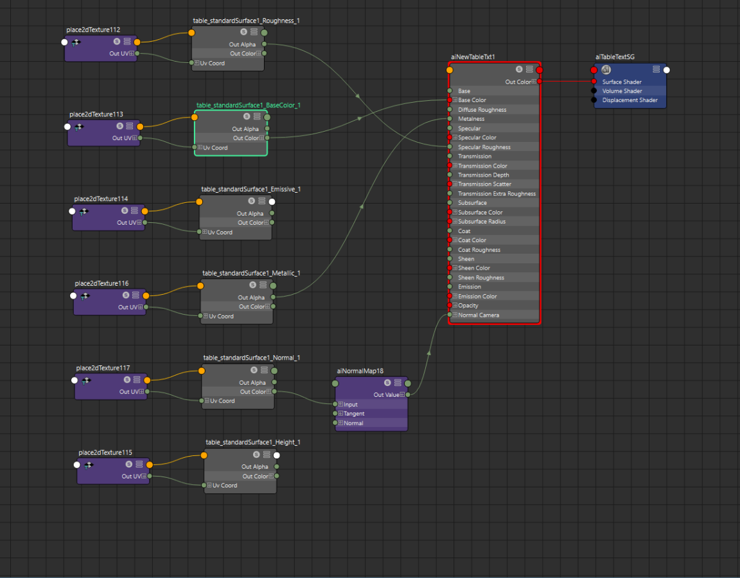Image resolution: width=740 pixels, height=578 pixels.
Task: Click the Surface Shader input port on aiTableTextSG
Action: [x=594, y=82]
